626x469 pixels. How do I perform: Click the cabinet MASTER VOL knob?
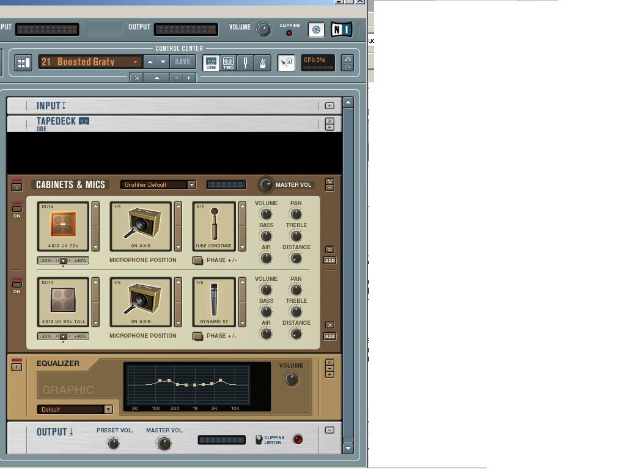click(x=265, y=184)
